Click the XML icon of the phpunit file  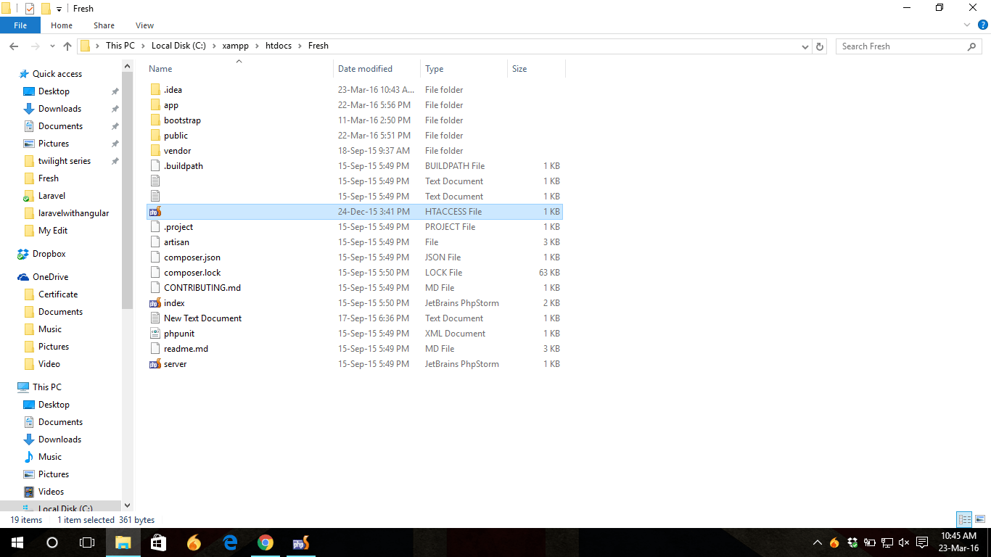coord(155,334)
